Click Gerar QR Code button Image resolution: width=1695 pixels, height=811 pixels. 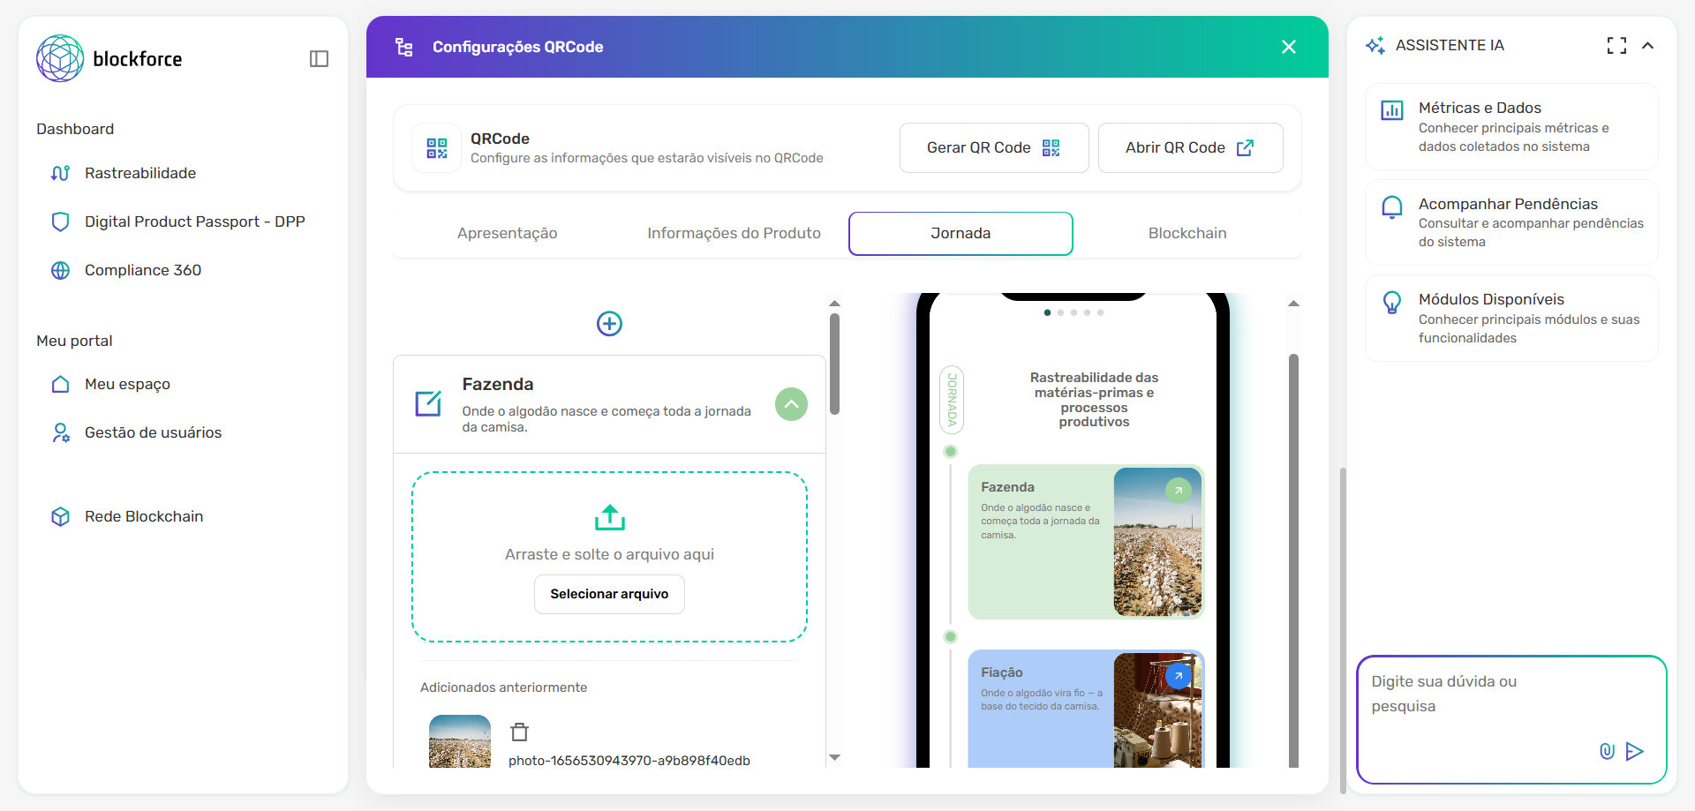tap(994, 147)
